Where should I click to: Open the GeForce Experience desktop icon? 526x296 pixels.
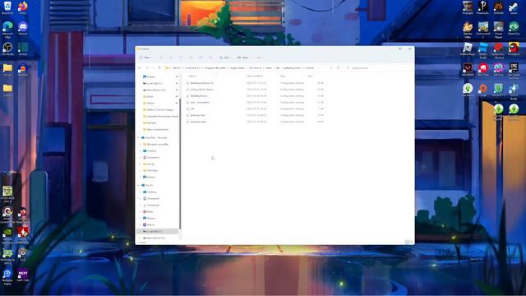click(x=7, y=236)
